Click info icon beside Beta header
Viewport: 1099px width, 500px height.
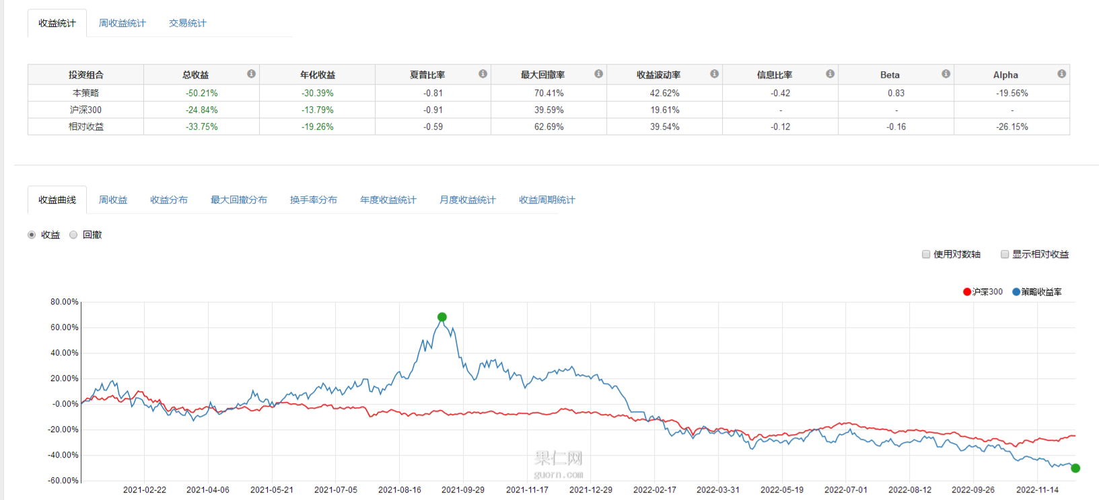946,74
